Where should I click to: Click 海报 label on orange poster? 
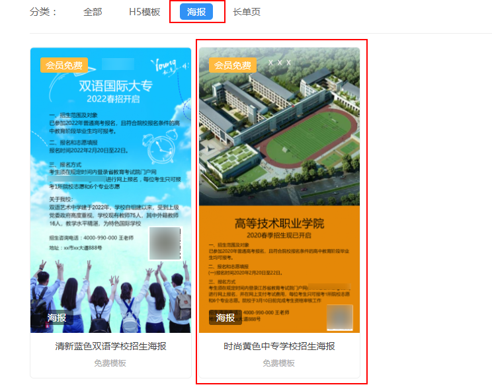pos(225,318)
